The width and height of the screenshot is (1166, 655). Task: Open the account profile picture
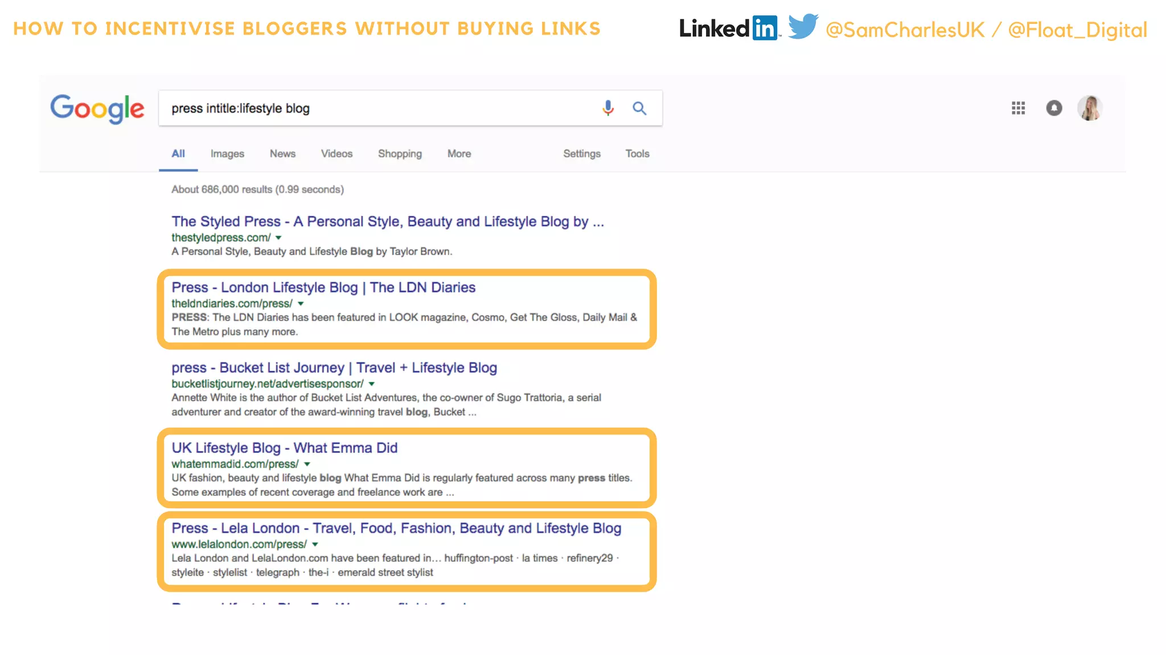tap(1090, 108)
